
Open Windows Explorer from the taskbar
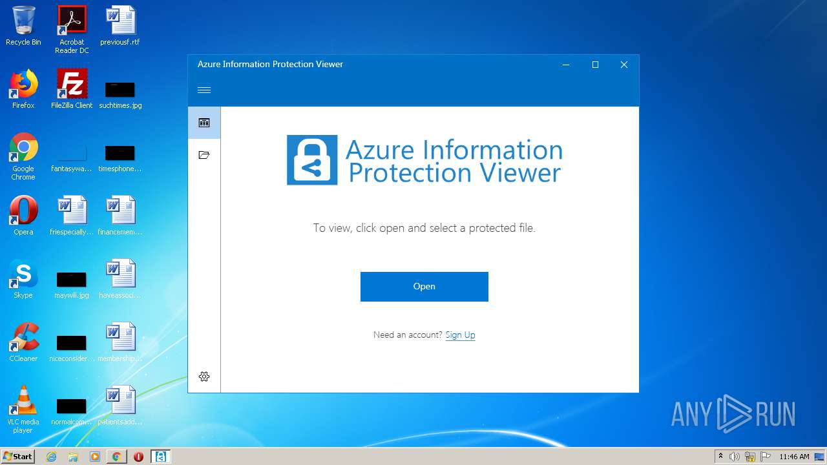point(73,457)
